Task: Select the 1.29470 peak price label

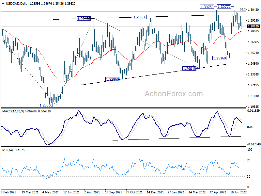Action: coord(84,19)
